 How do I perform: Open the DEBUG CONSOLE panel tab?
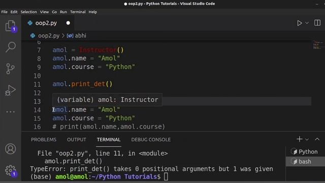pyautogui.click(x=151, y=140)
